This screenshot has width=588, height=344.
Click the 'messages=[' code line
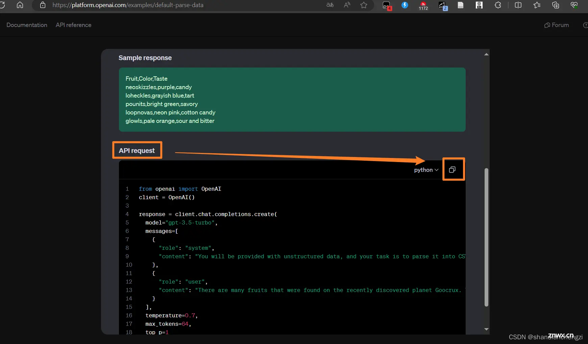click(162, 231)
